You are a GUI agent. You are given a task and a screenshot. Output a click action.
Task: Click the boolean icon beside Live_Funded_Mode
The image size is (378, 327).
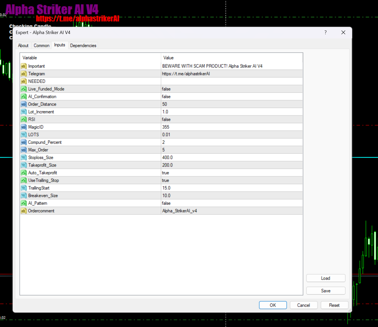tap(24, 89)
